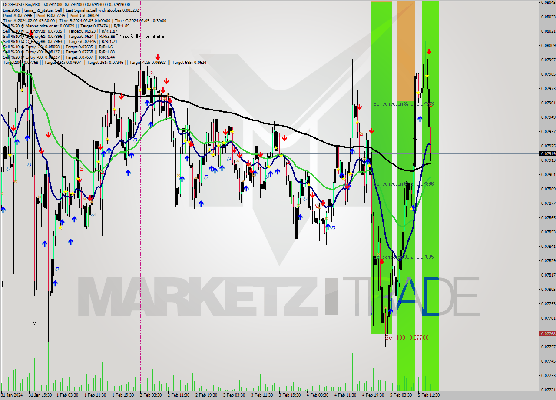
Task: Click the '0 New Sell wave started' annotation
Action: (x=140, y=37)
